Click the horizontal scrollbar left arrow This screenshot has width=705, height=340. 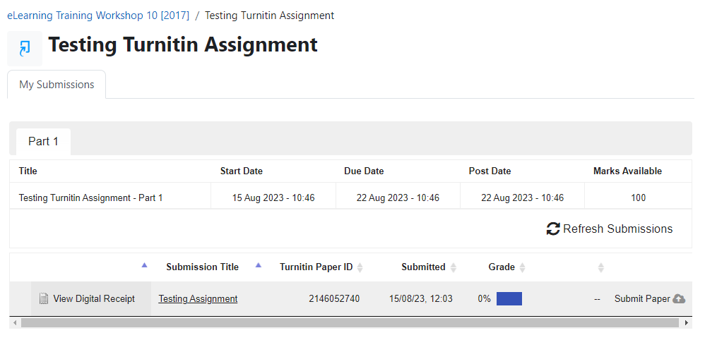click(x=15, y=322)
